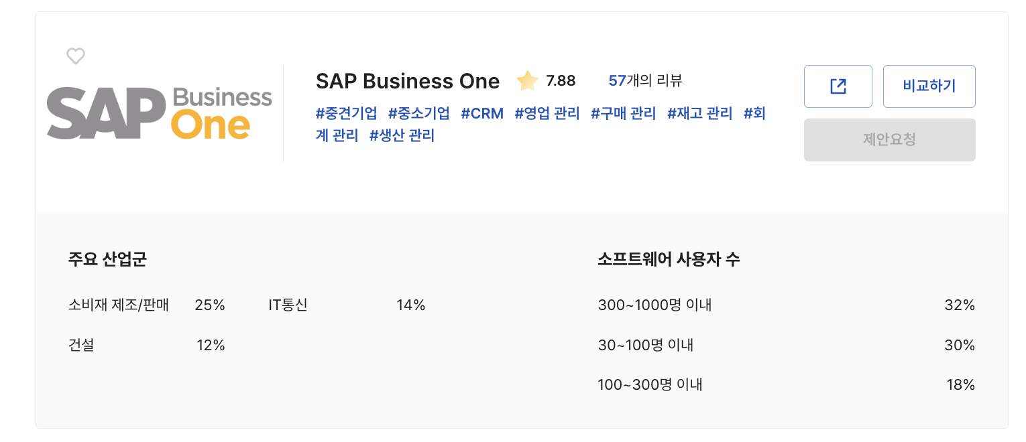Image resolution: width=1026 pixels, height=442 pixels.
Task: Click the 제안요청 proposal request button
Action: (890, 140)
